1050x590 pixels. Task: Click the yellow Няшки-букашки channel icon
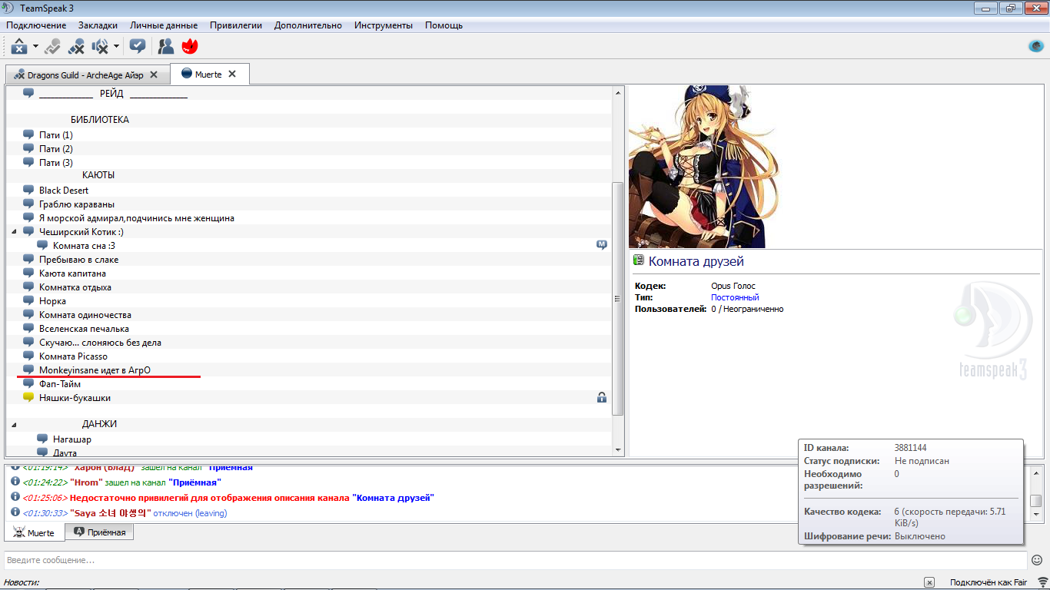(29, 397)
